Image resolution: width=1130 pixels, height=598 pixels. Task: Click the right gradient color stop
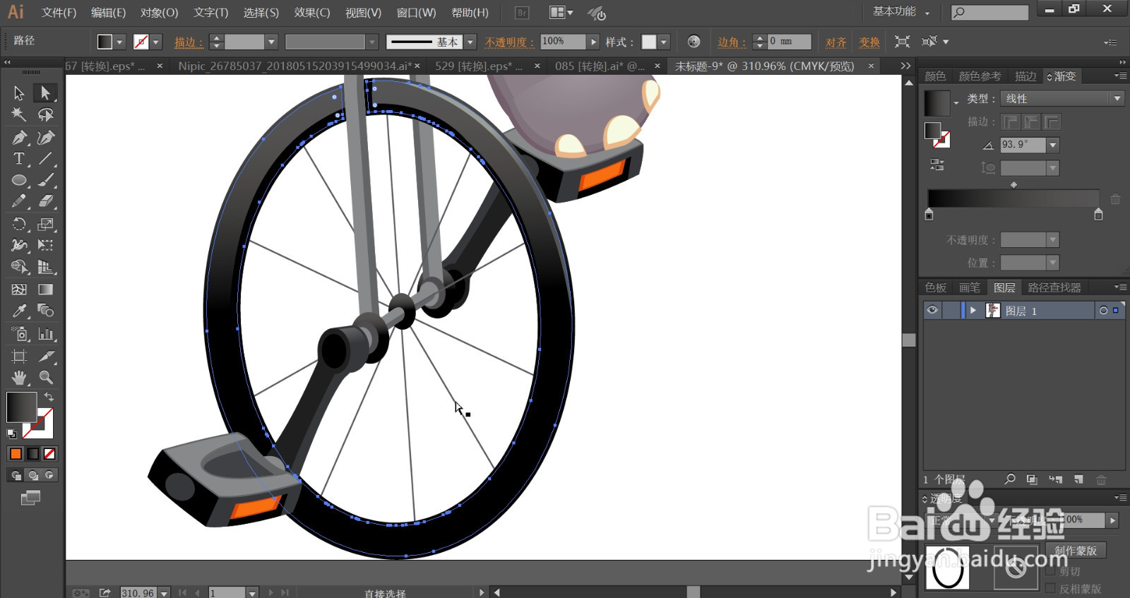pos(1098,214)
